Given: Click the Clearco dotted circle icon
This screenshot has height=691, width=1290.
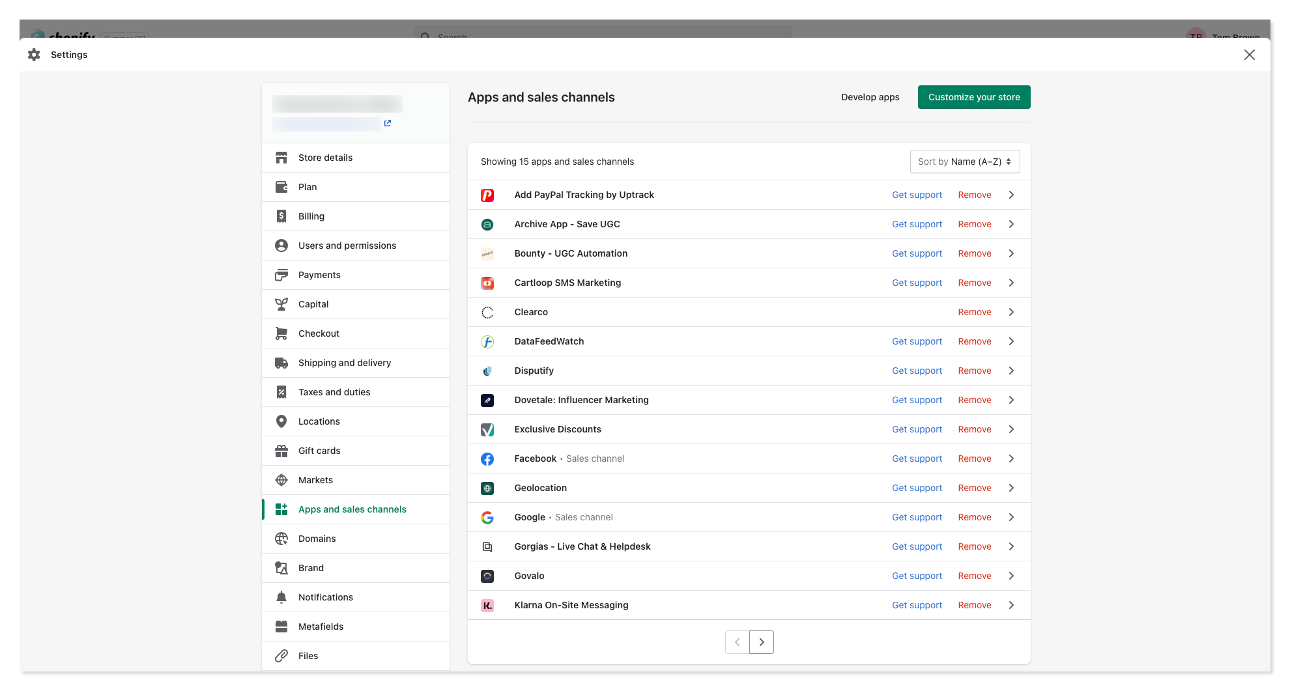Looking at the screenshot, I should coord(487,312).
